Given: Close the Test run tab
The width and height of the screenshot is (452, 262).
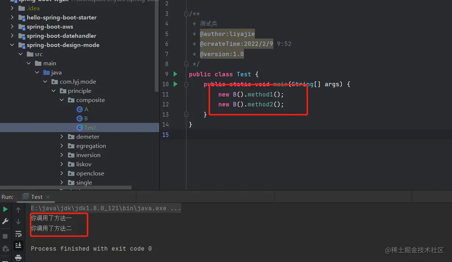Looking at the screenshot, I should click(47, 197).
